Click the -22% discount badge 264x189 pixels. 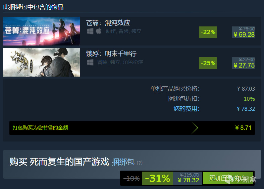pos(208,32)
